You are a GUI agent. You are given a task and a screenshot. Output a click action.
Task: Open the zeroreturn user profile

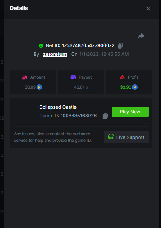pyautogui.click(x=55, y=54)
